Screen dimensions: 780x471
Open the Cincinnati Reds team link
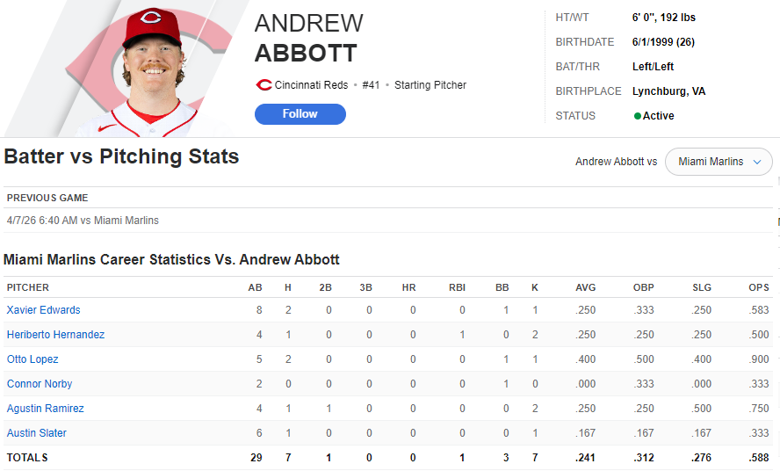(314, 85)
